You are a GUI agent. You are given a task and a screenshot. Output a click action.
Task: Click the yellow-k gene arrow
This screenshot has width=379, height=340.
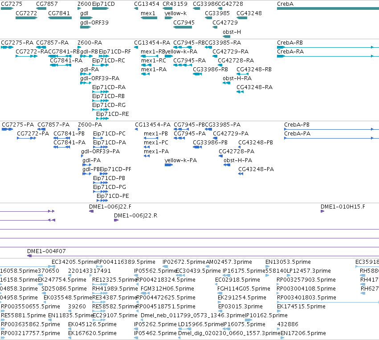point(169,18)
